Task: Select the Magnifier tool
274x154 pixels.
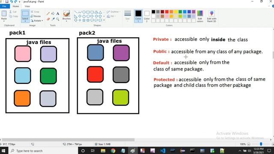Action: (58, 19)
